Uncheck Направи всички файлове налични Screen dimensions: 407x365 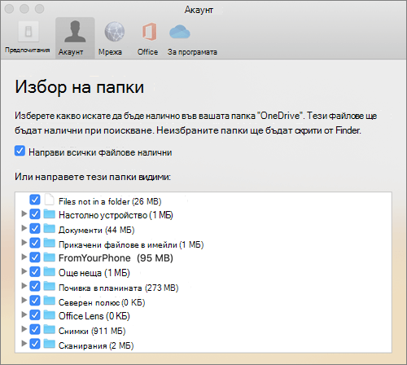[20, 151]
